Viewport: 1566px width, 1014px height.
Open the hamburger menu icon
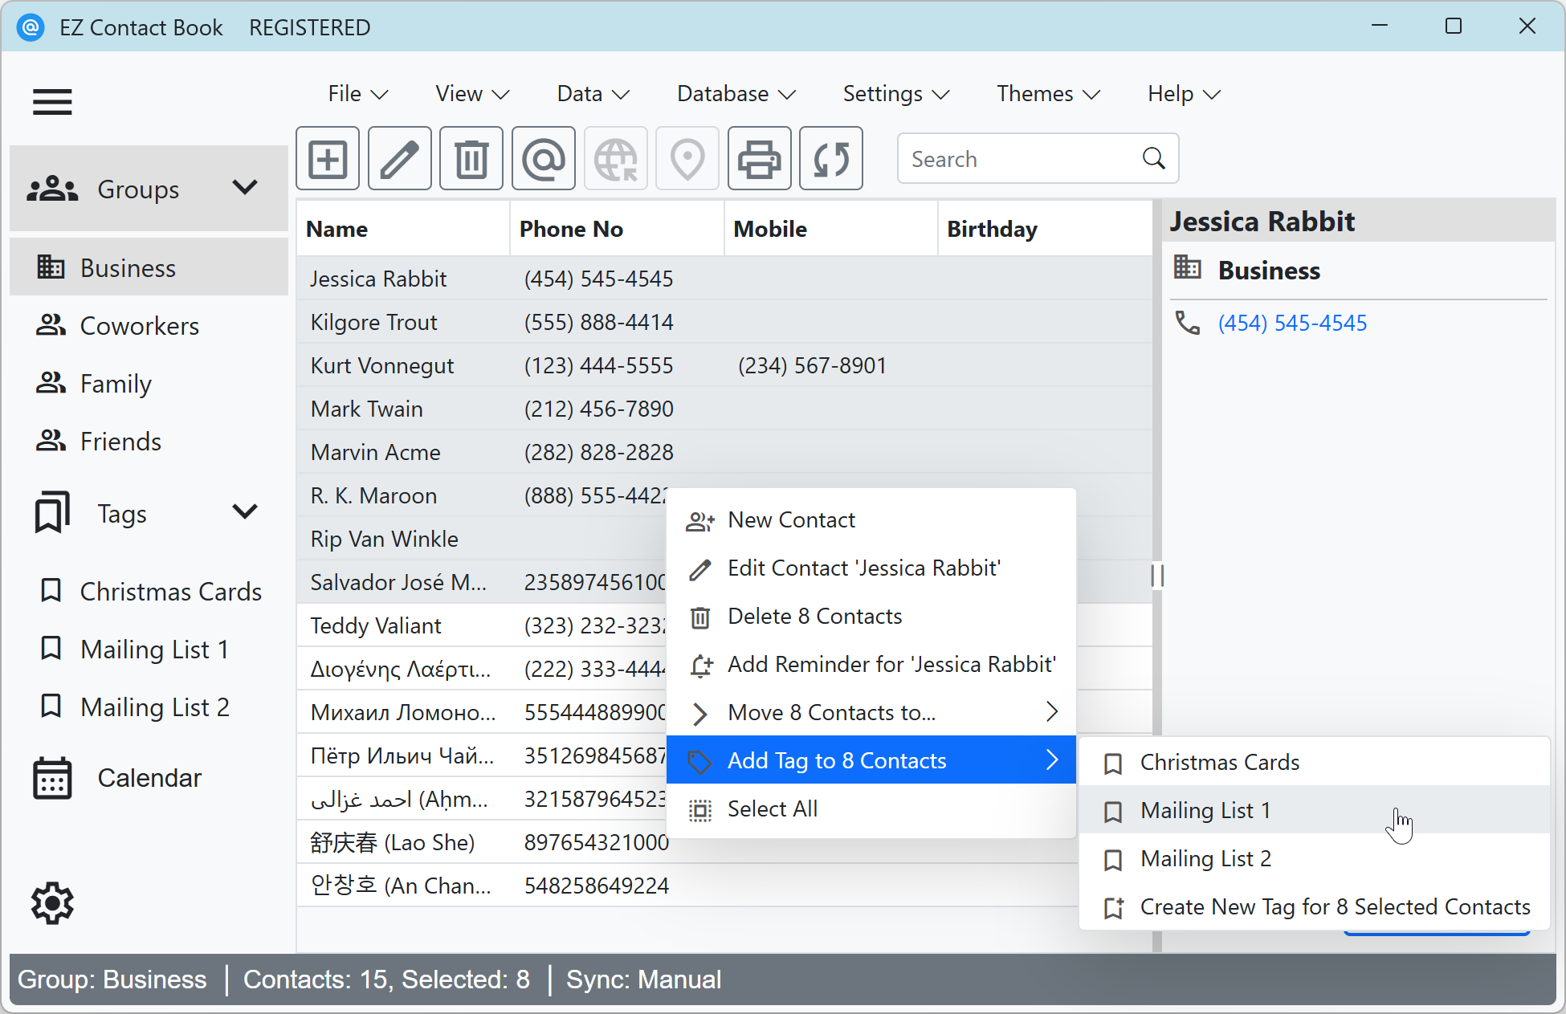(x=52, y=102)
